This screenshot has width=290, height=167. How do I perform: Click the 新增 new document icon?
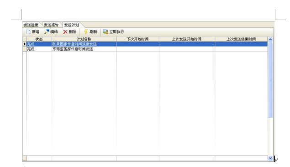tap(28, 32)
